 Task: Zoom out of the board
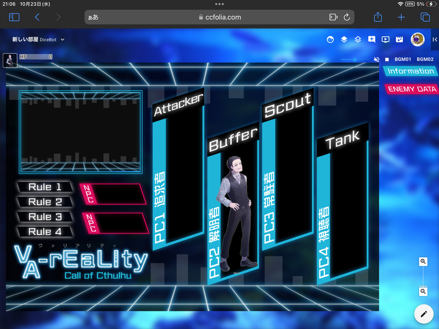423,292
